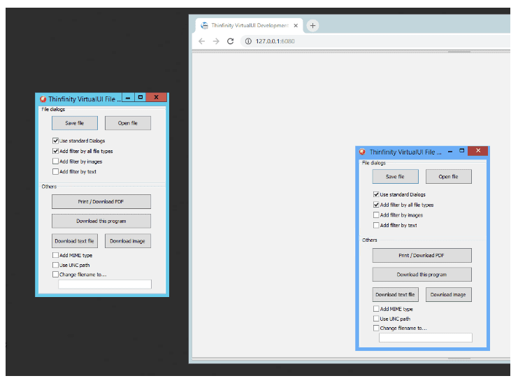Click browser-hosted window title bar text
The image size is (518, 383).
(x=405, y=152)
